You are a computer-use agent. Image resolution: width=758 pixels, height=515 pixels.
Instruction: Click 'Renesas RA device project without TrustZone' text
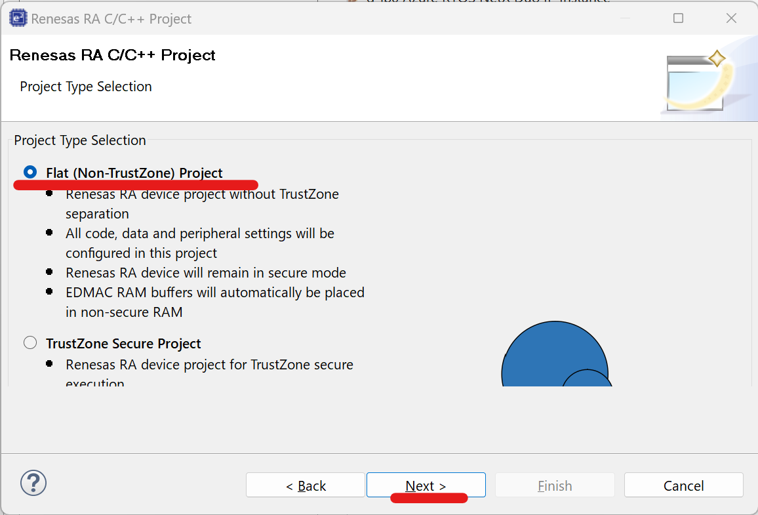coord(202,194)
